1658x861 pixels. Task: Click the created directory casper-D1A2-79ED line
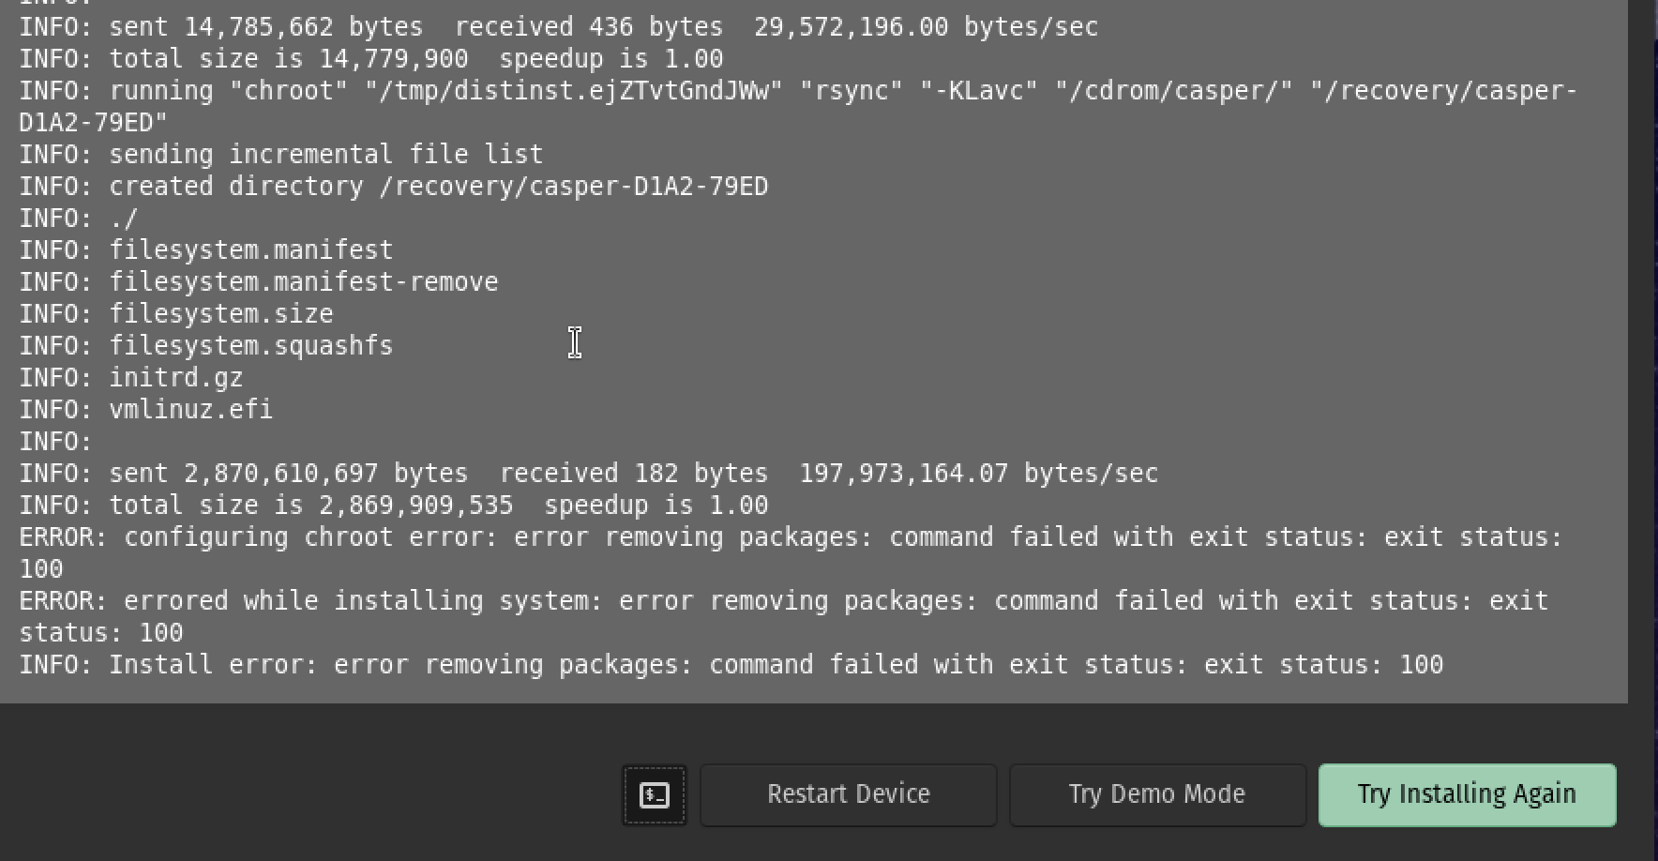[x=393, y=186]
